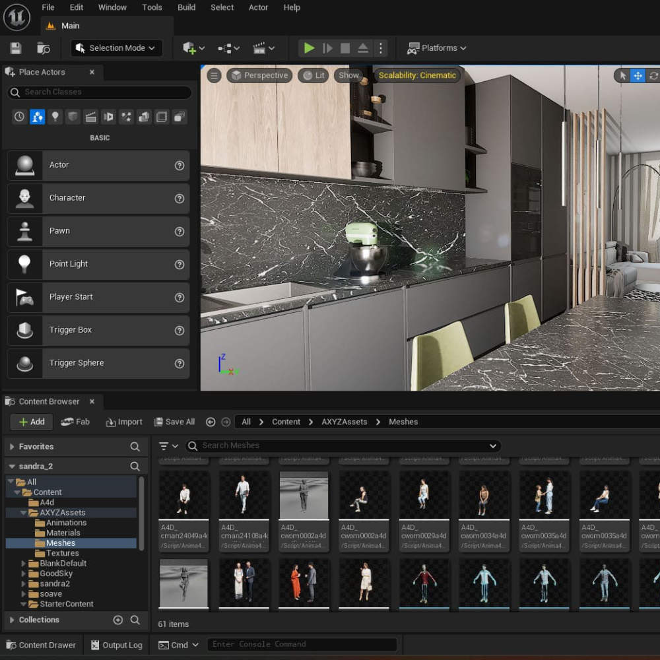Viewport: 660px width, 660px height.
Task: Click the help icon next to Point Light
Action: click(x=179, y=264)
